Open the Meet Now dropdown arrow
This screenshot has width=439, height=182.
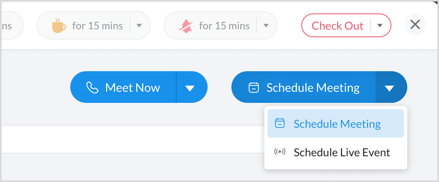pyautogui.click(x=190, y=88)
